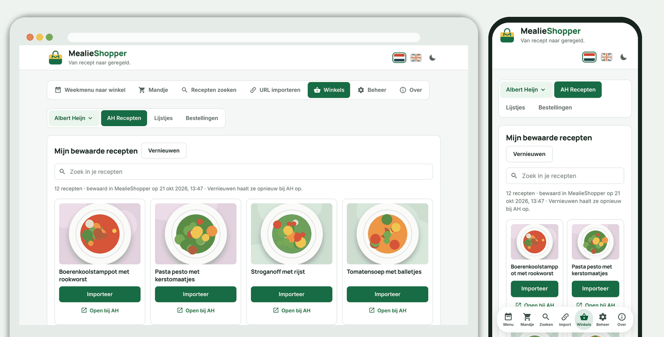Switch to English flag language in desktop header
Viewport: 664px width, 337px height.
point(416,58)
